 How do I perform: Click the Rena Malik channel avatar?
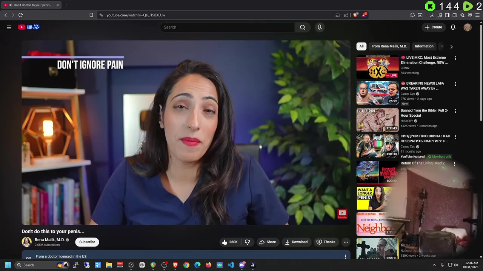tap(26, 242)
